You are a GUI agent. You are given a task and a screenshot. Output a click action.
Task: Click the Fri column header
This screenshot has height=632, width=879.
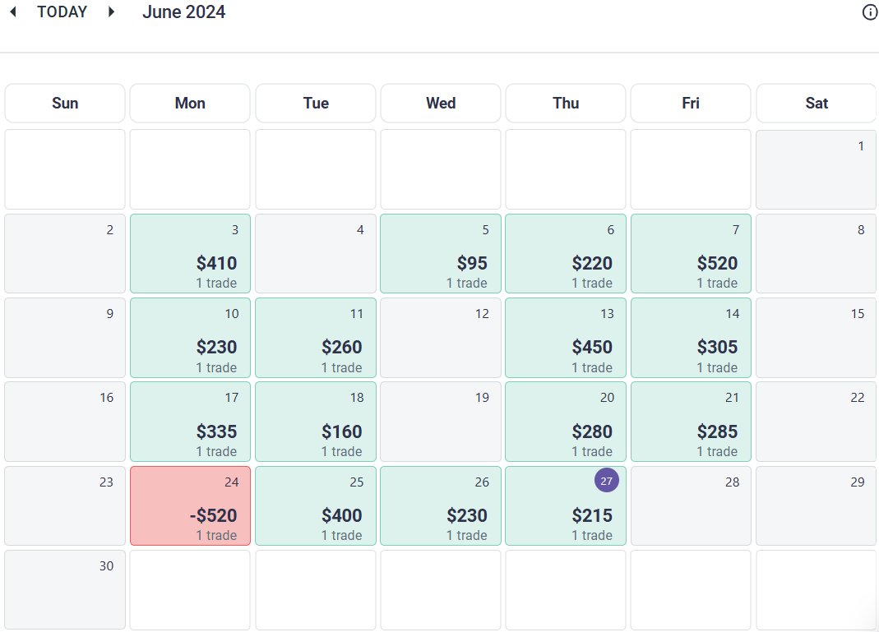[691, 103]
